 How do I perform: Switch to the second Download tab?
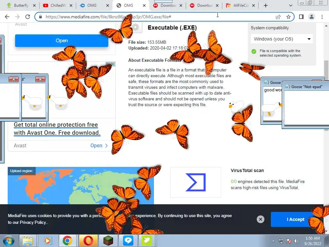pyautogui.click(x=204, y=5)
